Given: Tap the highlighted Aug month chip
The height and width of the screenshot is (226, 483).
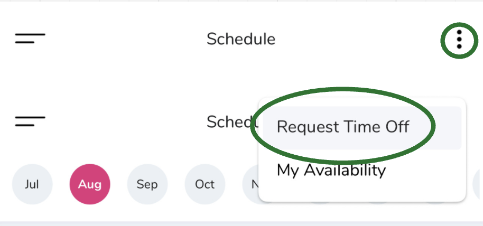Looking at the screenshot, I should (90, 184).
